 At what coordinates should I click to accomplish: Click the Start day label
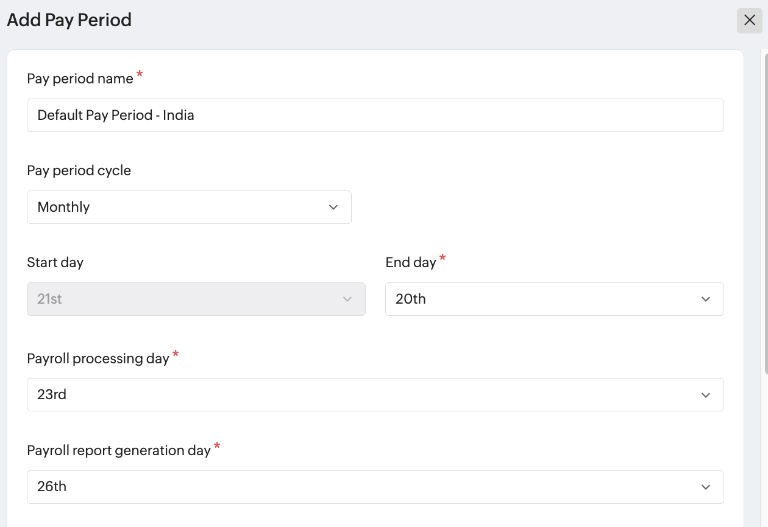[x=55, y=262]
